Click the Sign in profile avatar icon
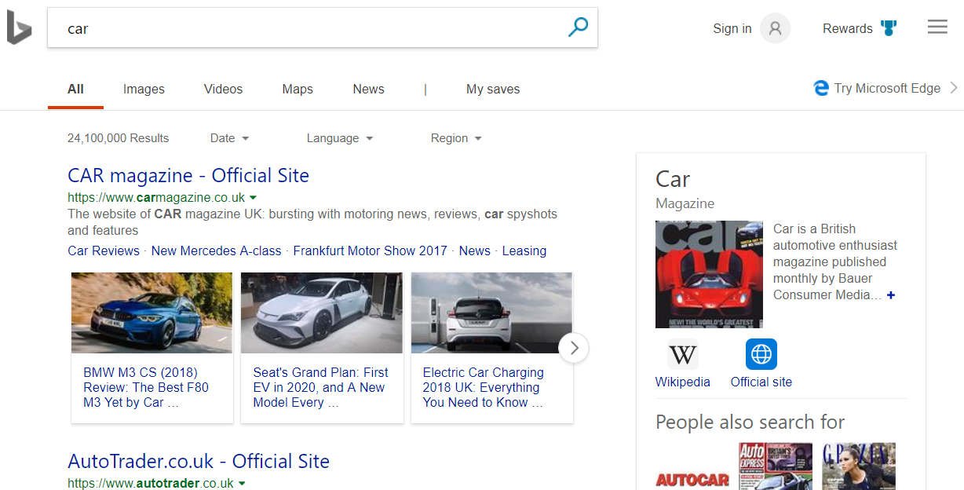Image resolution: width=964 pixels, height=490 pixels. [775, 28]
